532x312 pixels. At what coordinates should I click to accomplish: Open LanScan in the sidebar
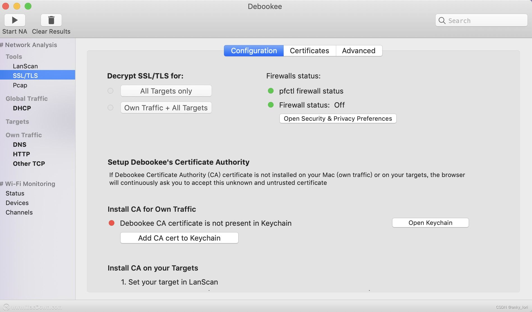coord(38,66)
